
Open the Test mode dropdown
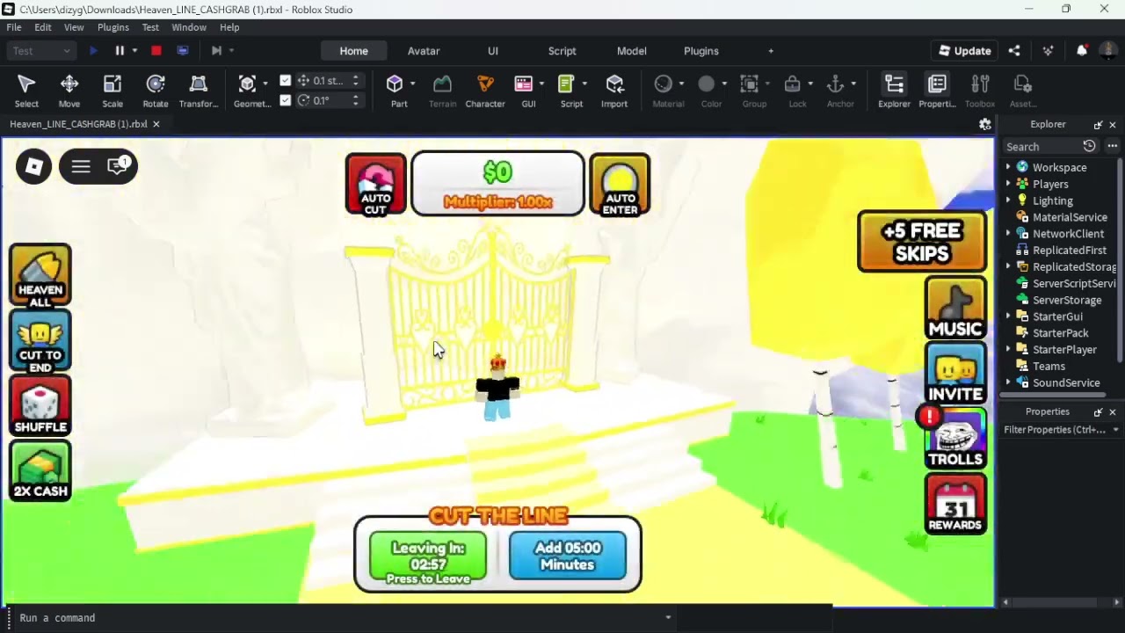coord(41,51)
